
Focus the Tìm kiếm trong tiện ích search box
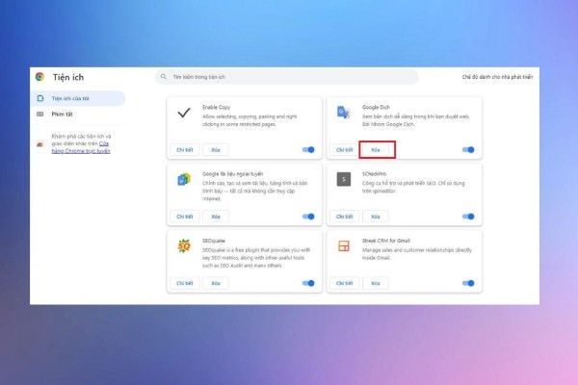tap(287, 77)
